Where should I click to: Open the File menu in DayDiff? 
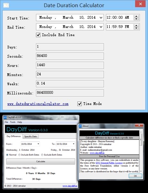tap(6, 122)
